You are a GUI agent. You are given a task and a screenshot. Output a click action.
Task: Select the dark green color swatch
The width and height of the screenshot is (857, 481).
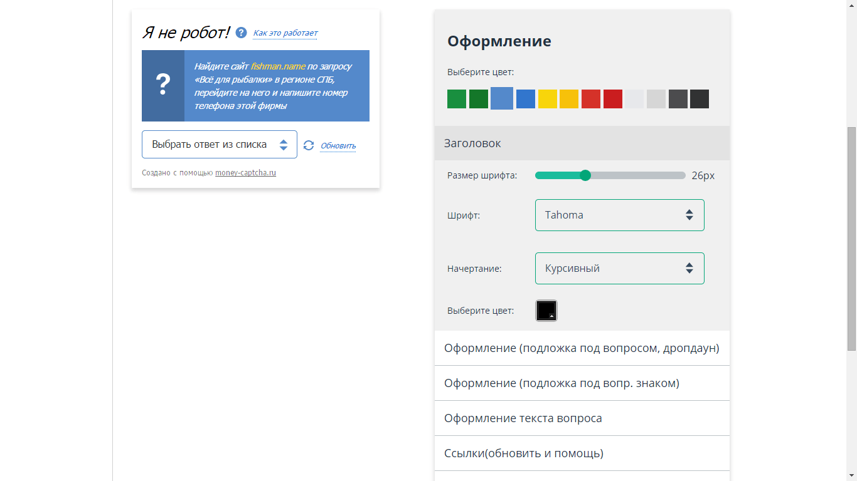click(479, 99)
